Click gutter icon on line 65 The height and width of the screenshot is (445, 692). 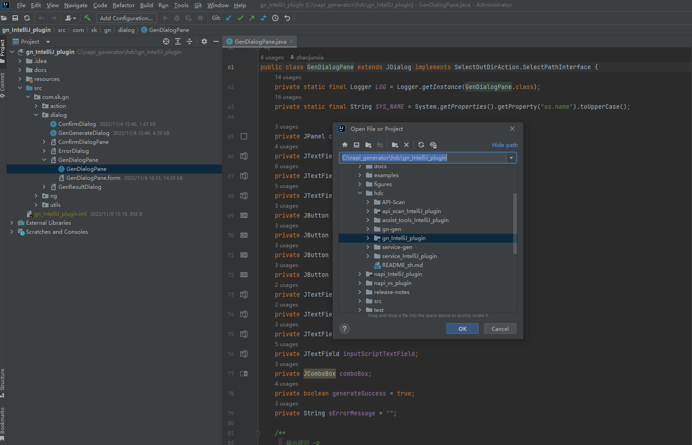point(244,136)
